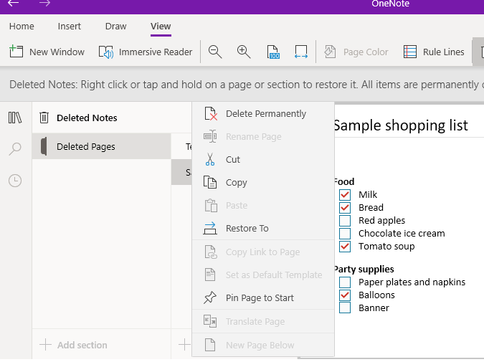Select Delete Permanently from context menu
484x362 pixels.
point(265,114)
